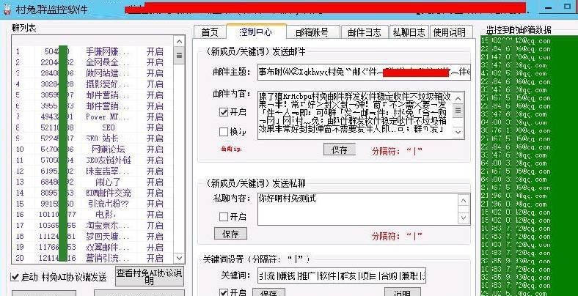This screenshot has height=296, width=578.
Task: Select the 双翼邮件... group row
Action: point(93,247)
